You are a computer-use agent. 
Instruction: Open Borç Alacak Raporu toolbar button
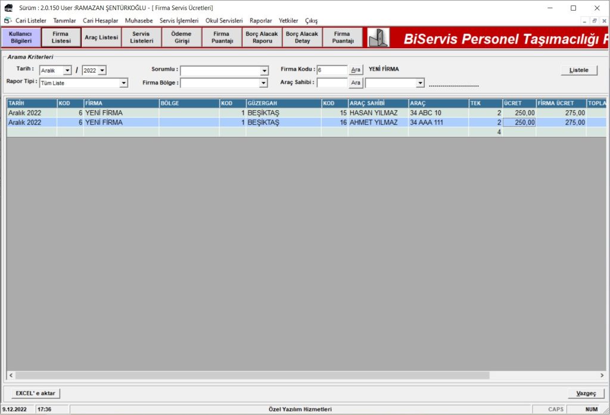click(262, 38)
